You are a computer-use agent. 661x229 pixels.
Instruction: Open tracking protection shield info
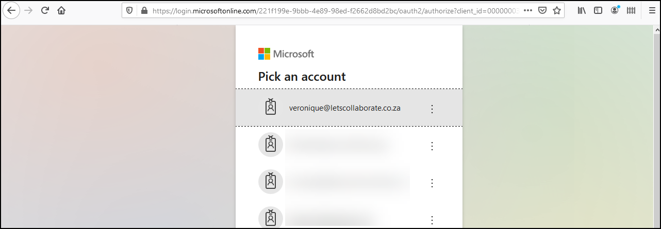click(x=129, y=10)
